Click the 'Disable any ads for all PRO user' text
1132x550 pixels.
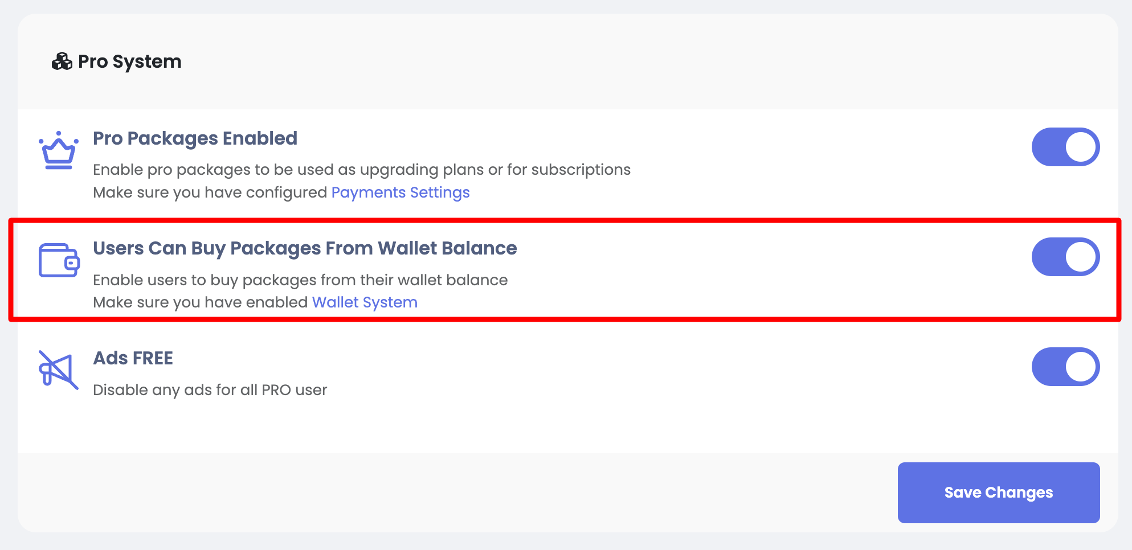click(210, 390)
